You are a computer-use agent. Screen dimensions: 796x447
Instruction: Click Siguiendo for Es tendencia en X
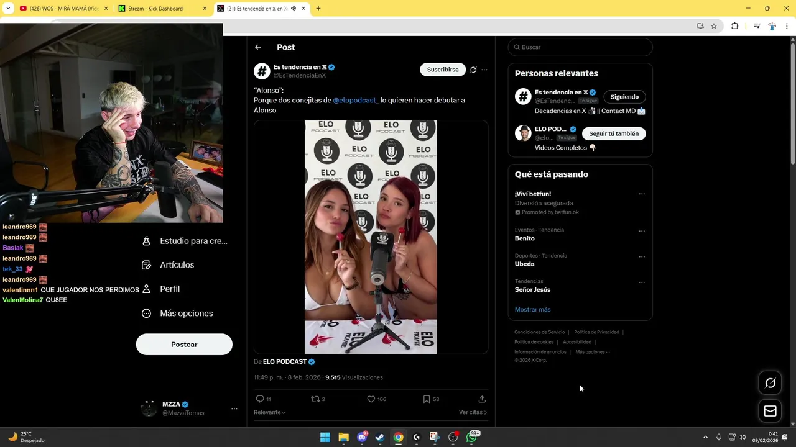coord(624,97)
